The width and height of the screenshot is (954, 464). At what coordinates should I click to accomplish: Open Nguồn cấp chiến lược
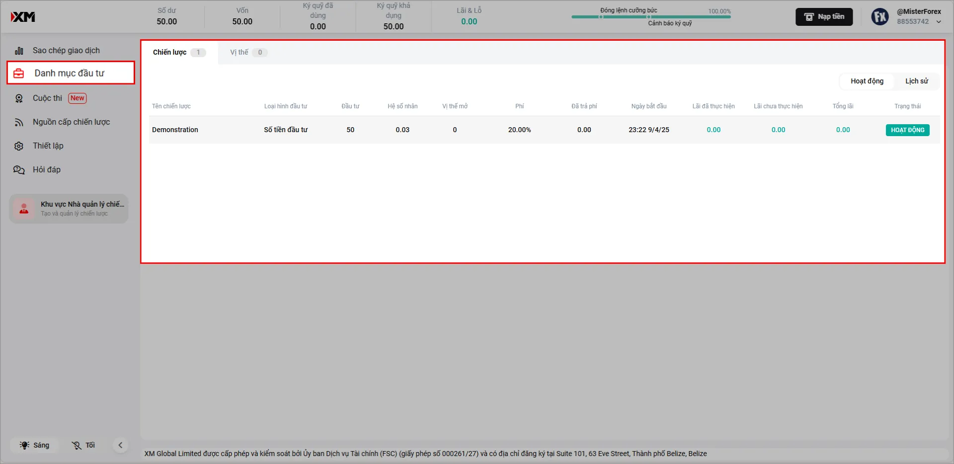click(x=71, y=122)
